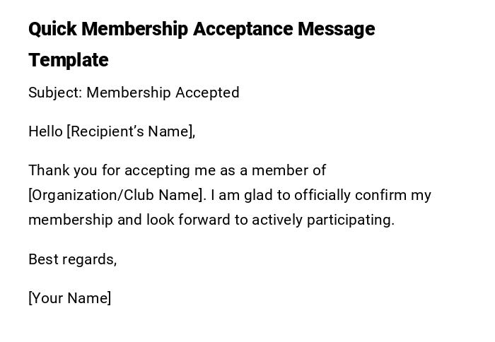This screenshot has width=495, height=342.
Task: Click the word "Quick" in the heading
Action: pos(52,30)
